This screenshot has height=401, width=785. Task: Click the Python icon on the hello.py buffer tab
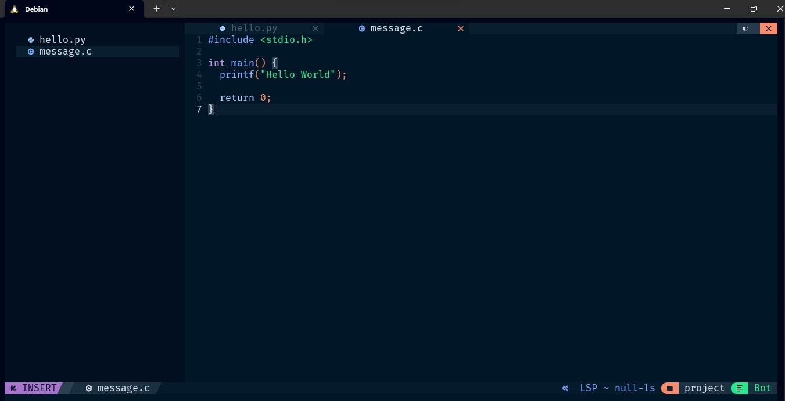click(x=223, y=28)
